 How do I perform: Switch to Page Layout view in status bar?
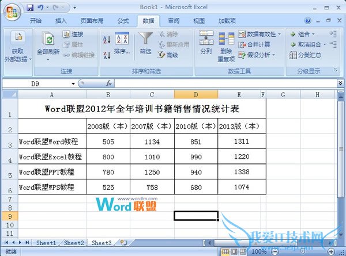[x=234, y=251]
